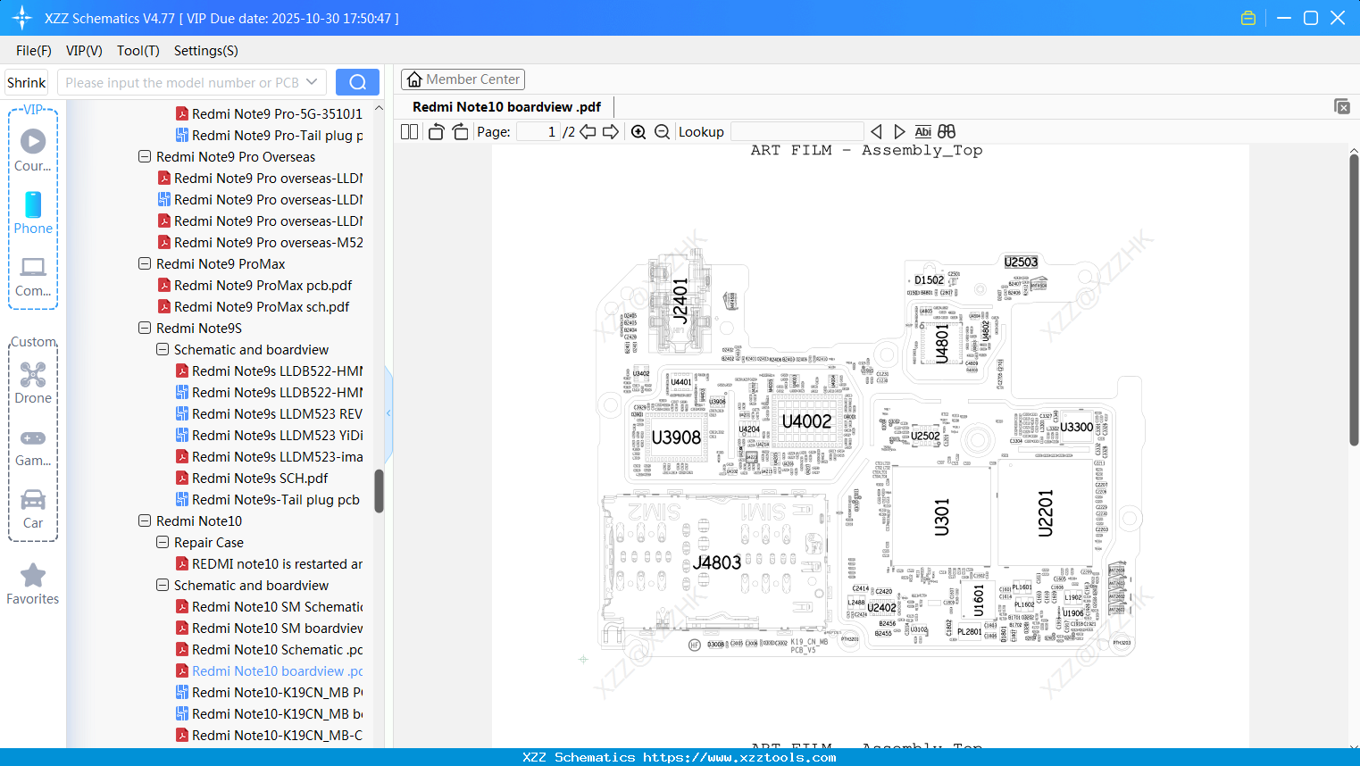Select the zoom in magnifier tool

pos(638,131)
